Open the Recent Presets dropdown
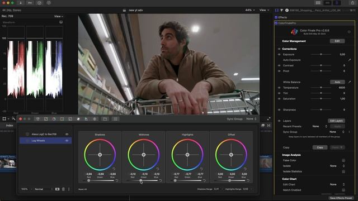358x201 pixels. pyautogui.click(x=319, y=126)
